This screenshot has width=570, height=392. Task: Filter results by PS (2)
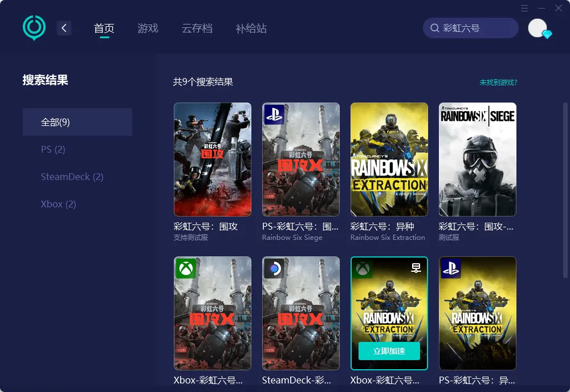53,149
